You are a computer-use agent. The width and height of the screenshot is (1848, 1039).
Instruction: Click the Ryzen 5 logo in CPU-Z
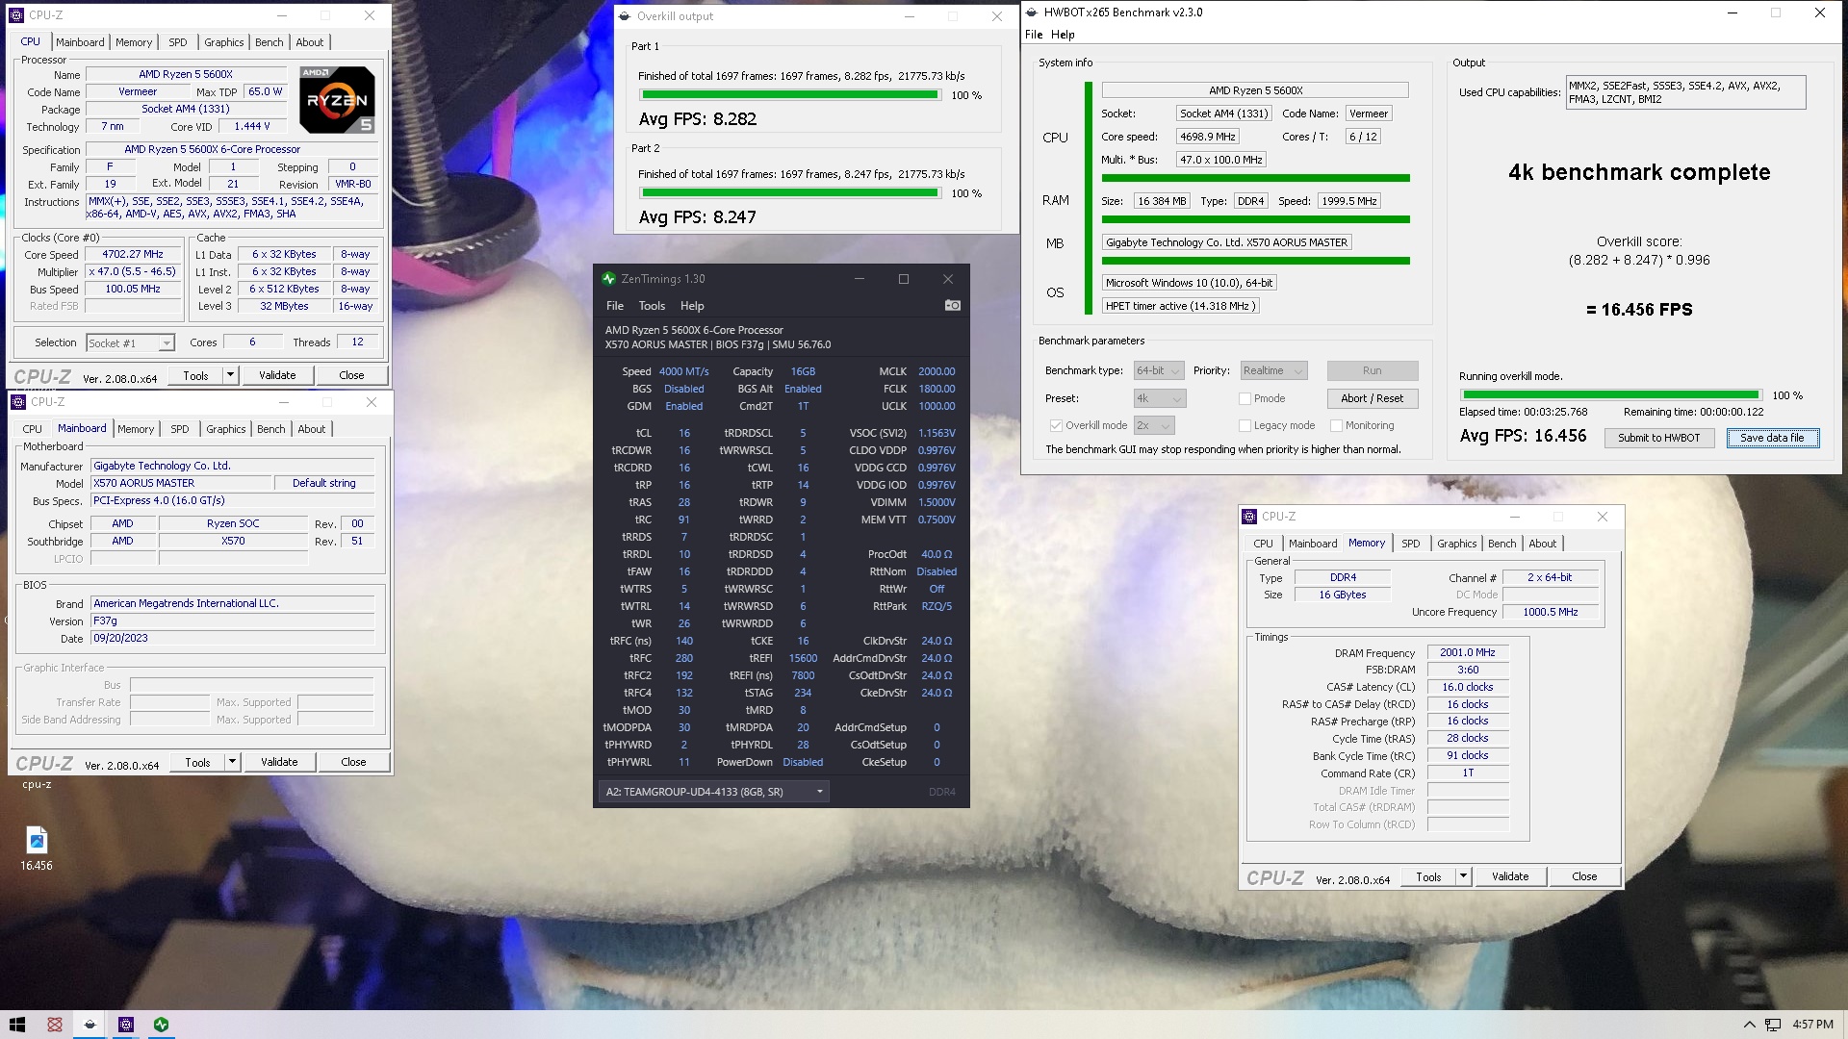(337, 100)
